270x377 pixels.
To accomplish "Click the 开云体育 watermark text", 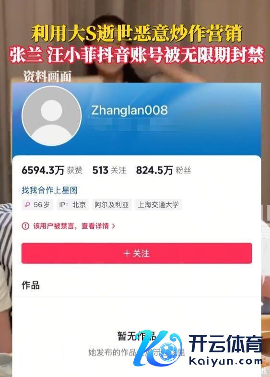I will [225, 344].
